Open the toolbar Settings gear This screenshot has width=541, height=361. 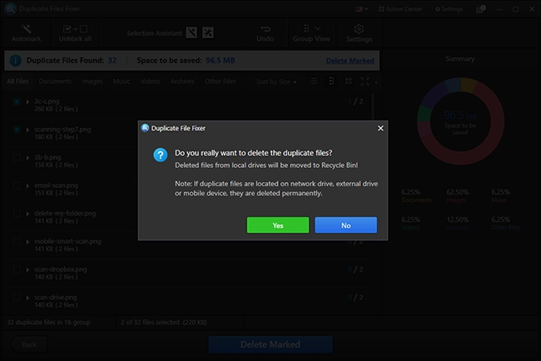coord(359,33)
